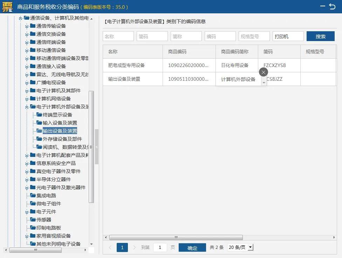The image size is (342, 258).
Task: Select page 1 in the pagination bar
Action: click(x=122, y=247)
